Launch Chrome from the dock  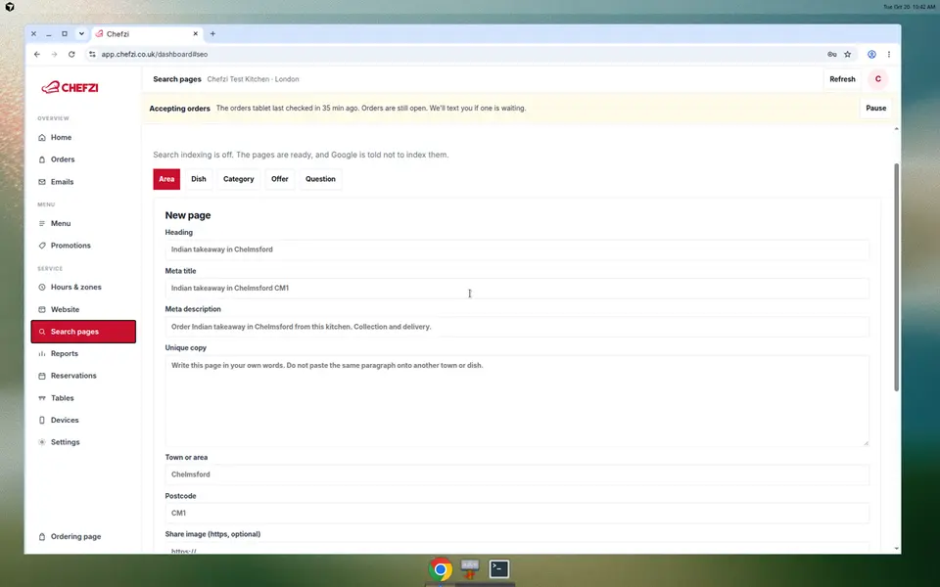pos(440,569)
